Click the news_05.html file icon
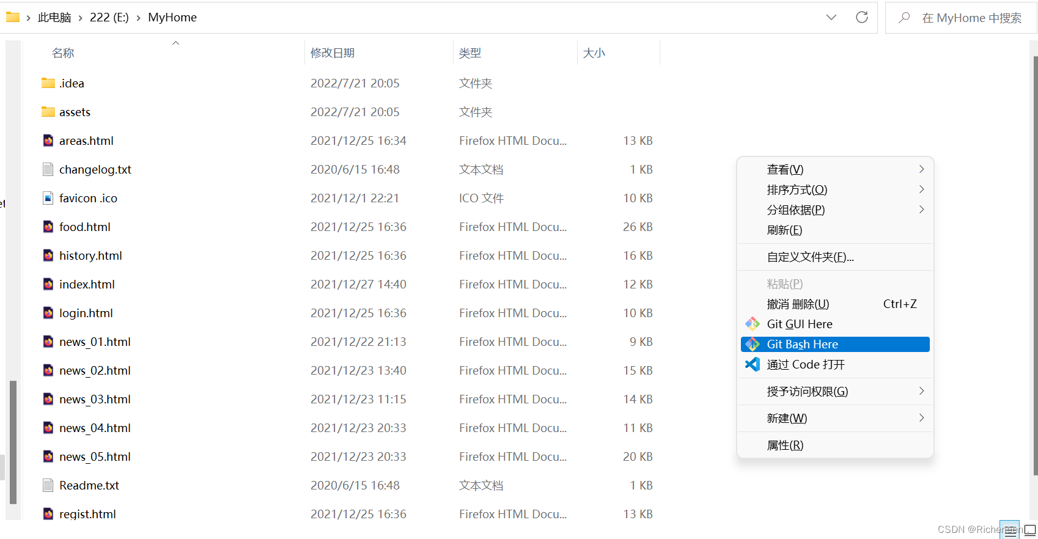 48,457
